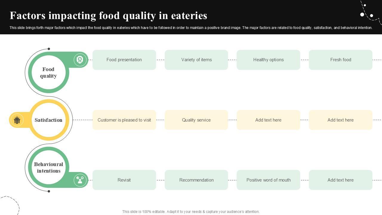This screenshot has width=382, height=215.
Task: Click the food quality badge icon
Action: (x=80, y=60)
